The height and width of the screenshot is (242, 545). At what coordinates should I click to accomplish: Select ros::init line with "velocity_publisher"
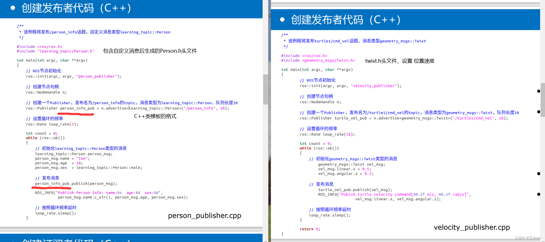(351, 86)
